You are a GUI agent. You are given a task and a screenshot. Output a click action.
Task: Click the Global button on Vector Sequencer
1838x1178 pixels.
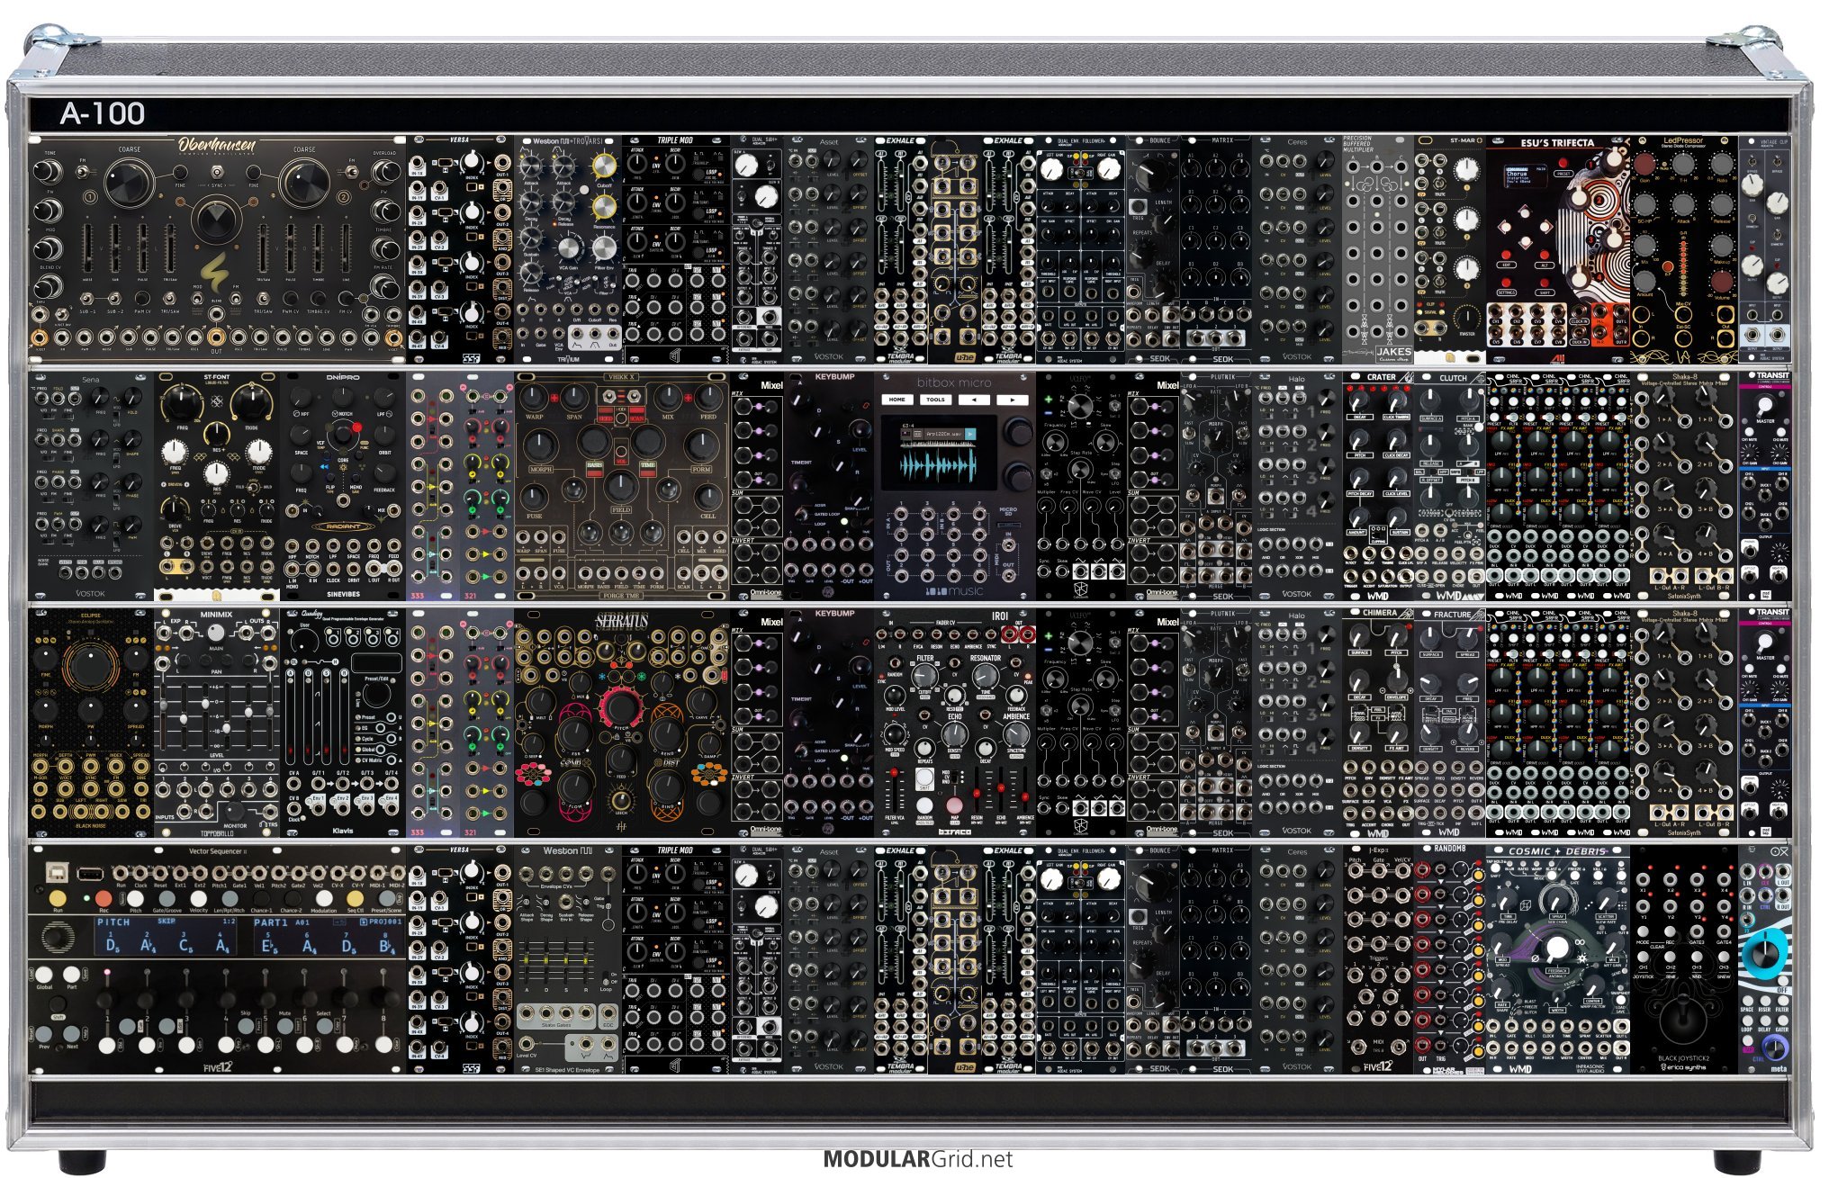coord(45,975)
